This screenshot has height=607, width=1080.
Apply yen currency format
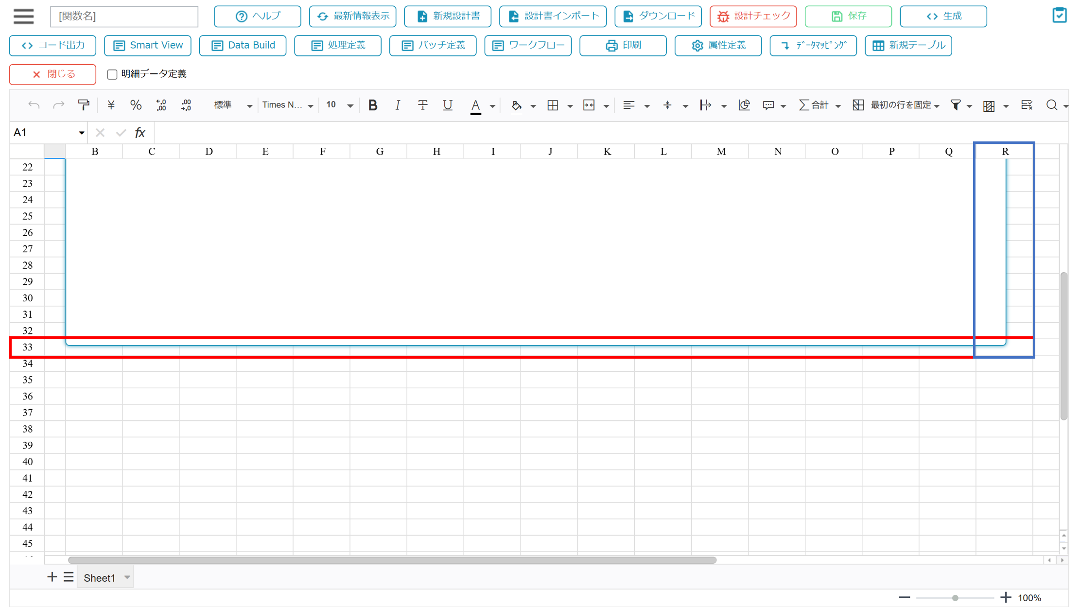[111, 105]
